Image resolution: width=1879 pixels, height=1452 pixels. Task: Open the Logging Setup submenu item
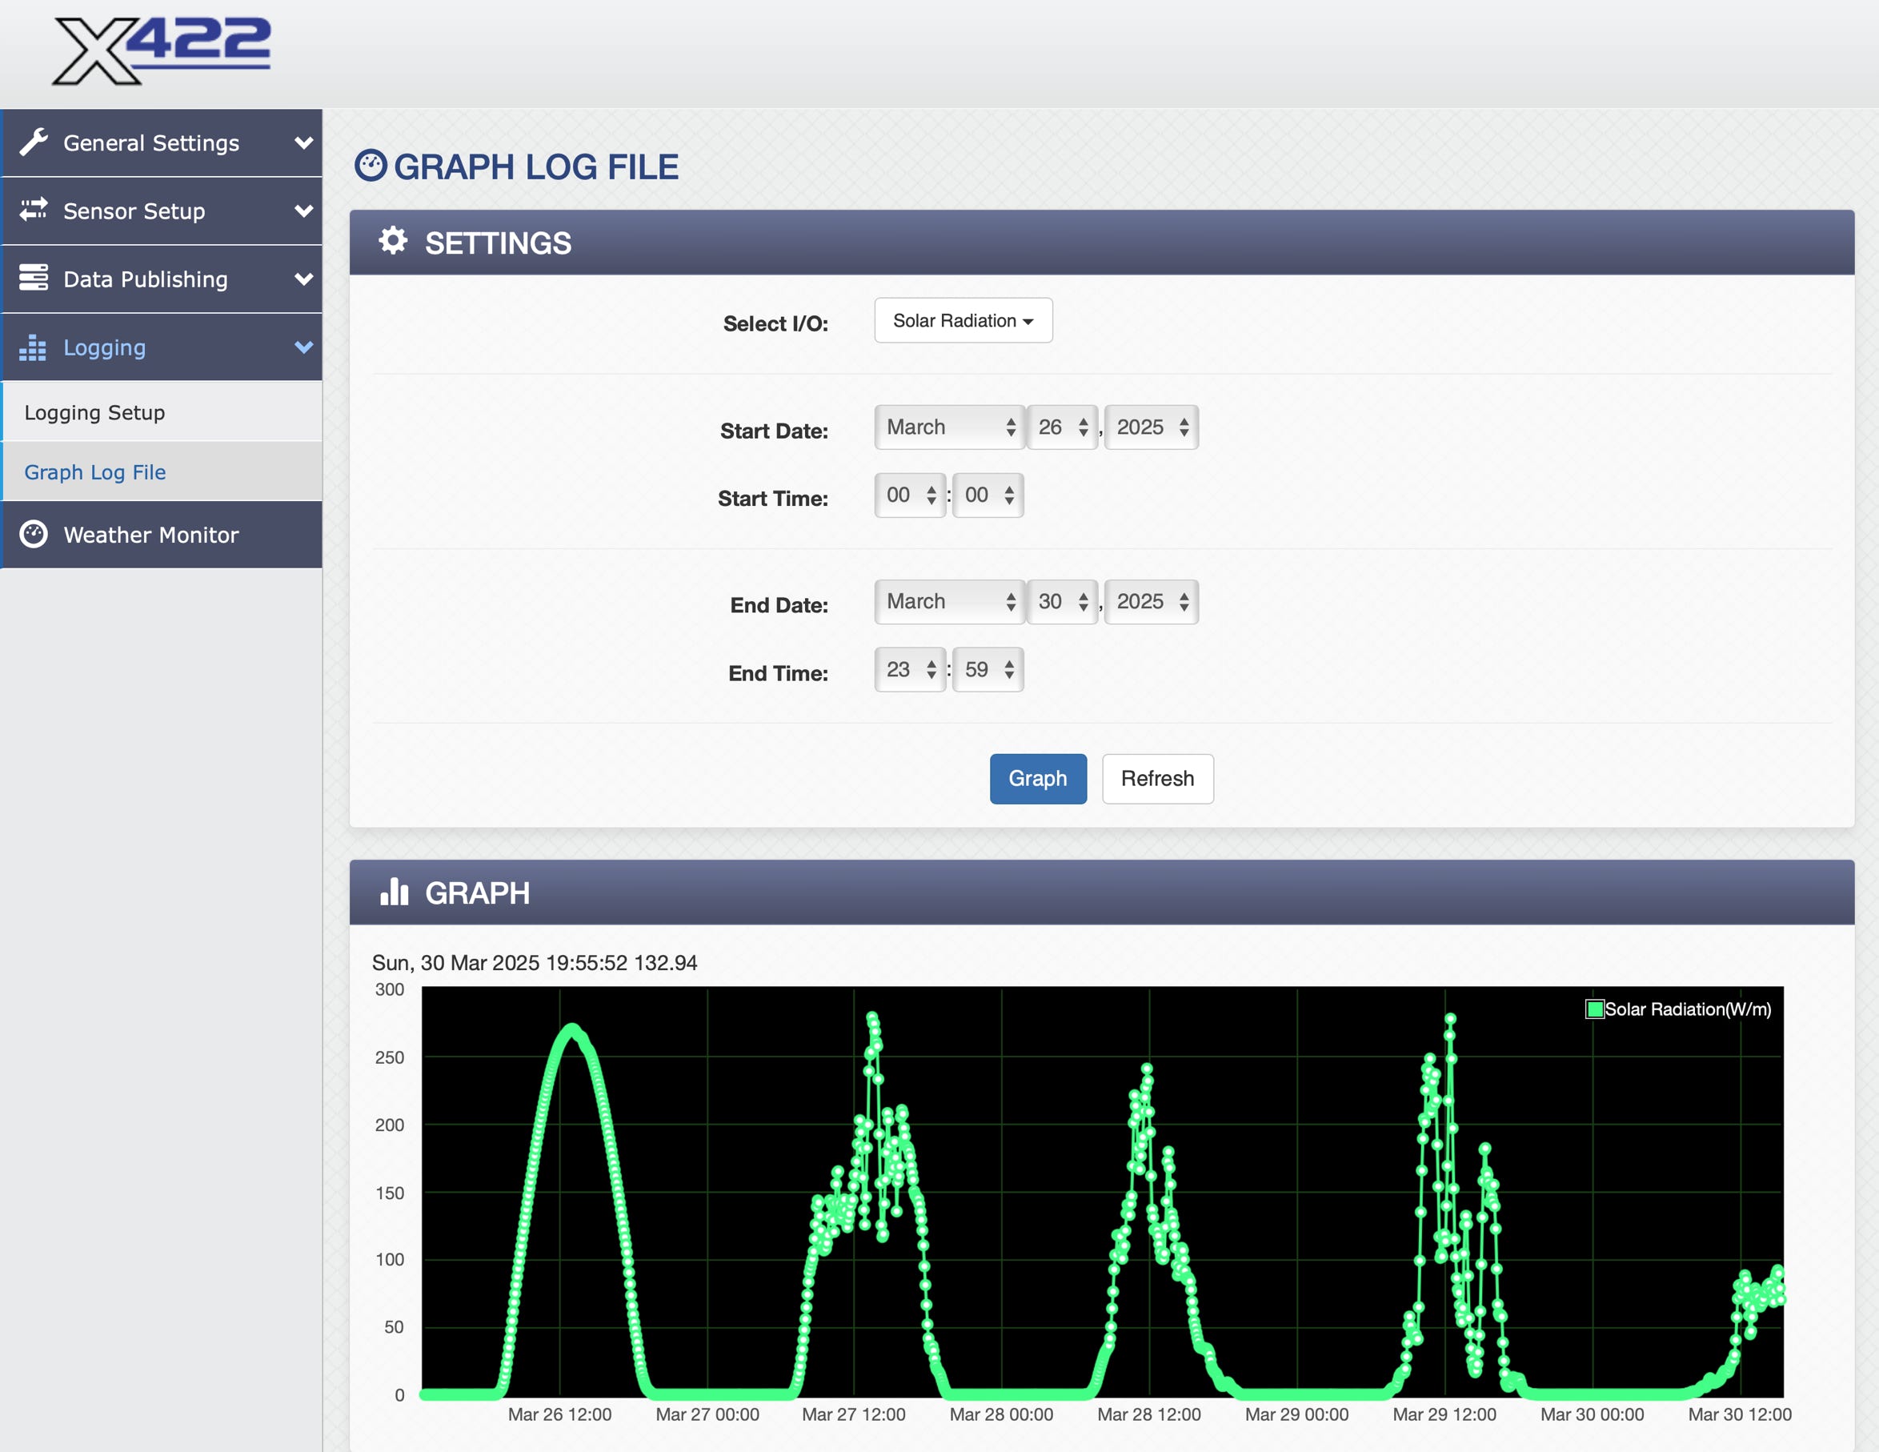coord(162,412)
